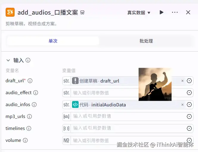This screenshot has width=198, height=152.
Task: Open str type selector for audio_infos
Action: [67, 105]
